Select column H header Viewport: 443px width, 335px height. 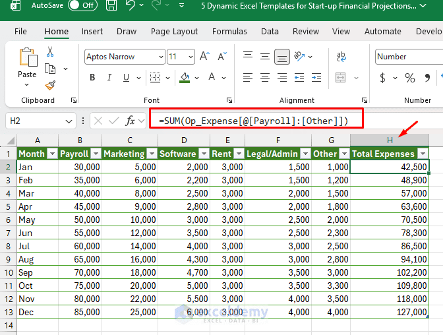[390, 140]
